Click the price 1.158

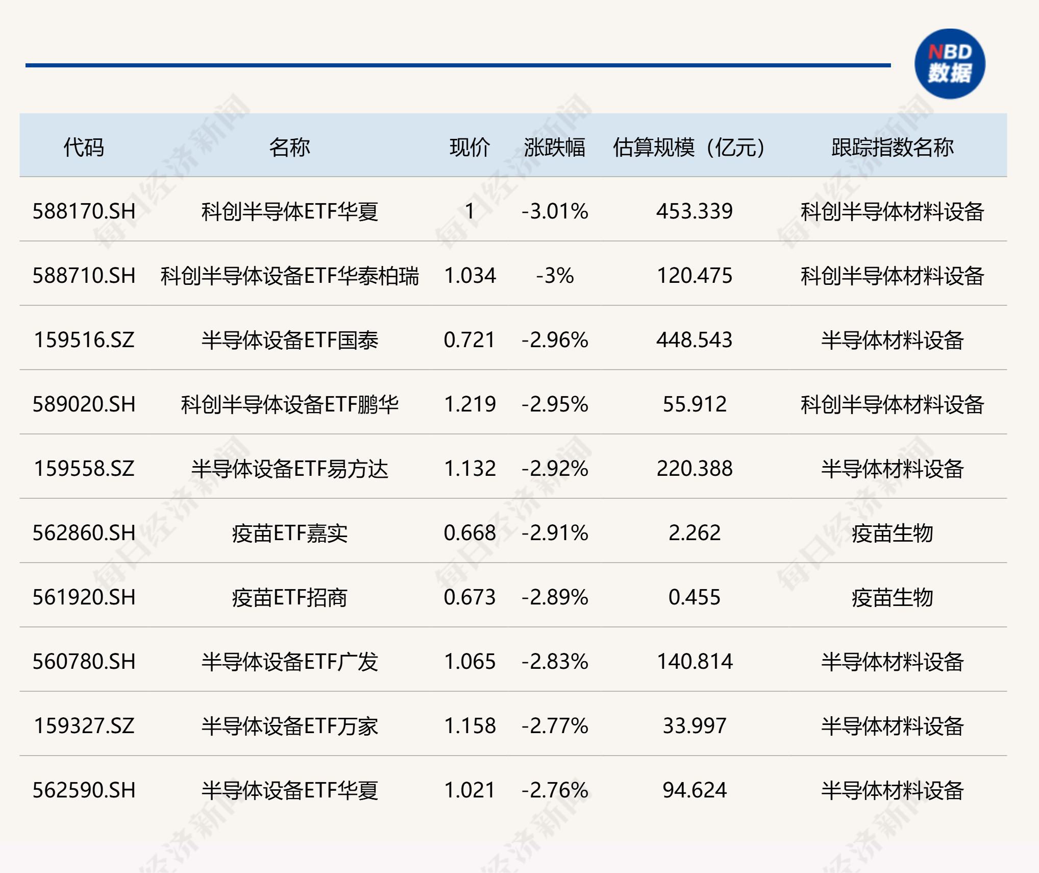470,726
